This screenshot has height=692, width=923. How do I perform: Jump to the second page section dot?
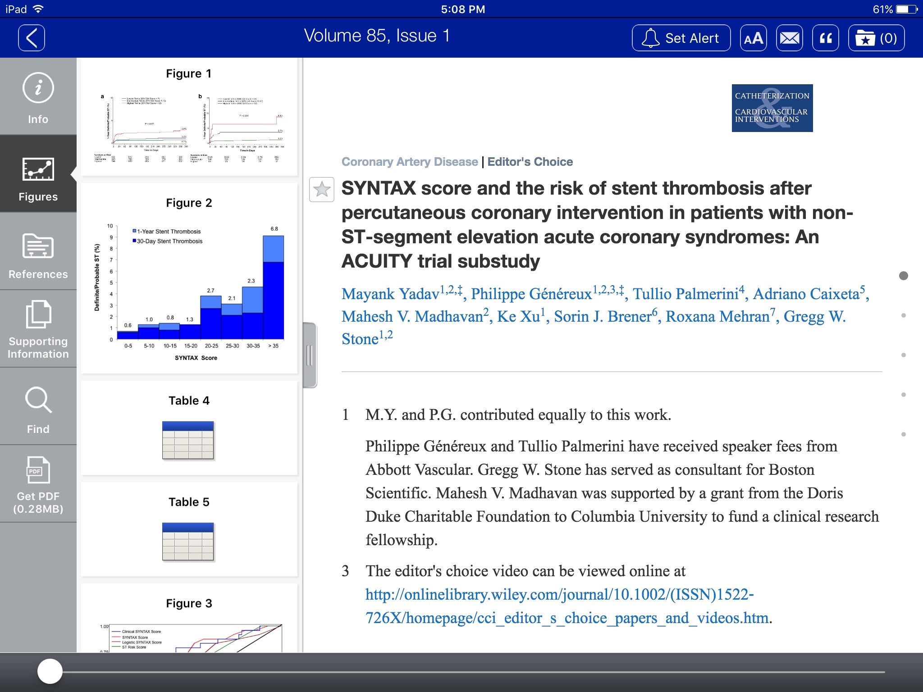click(x=903, y=315)
